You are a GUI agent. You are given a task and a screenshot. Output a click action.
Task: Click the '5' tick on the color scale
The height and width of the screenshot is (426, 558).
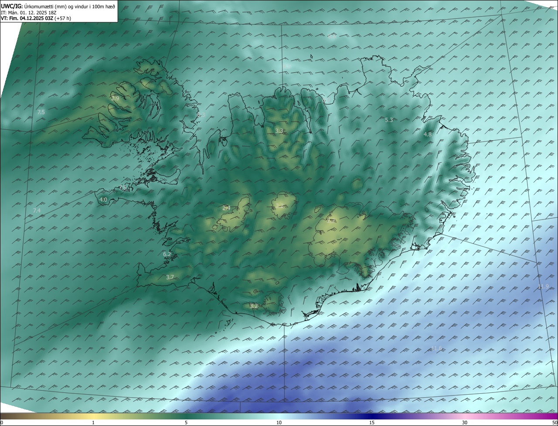pyautogui.click(x=186, y=423)
